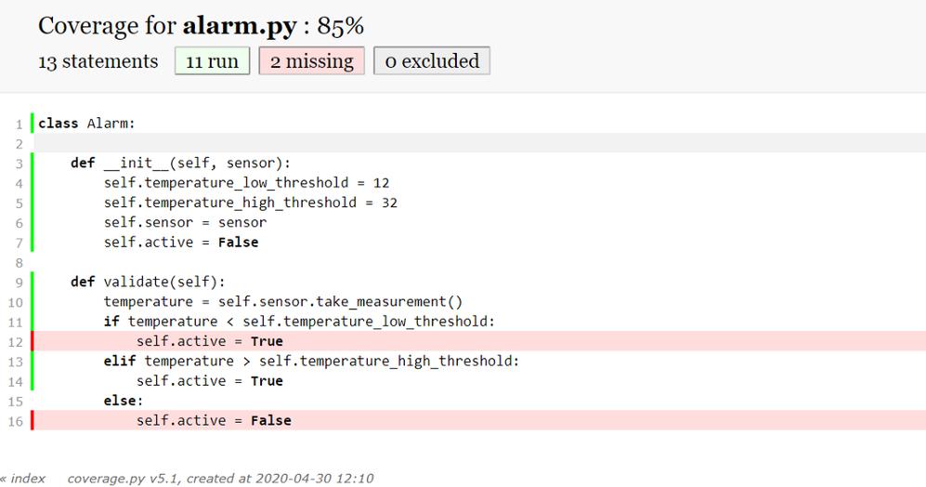Click line 14 "self.active = True"
Image resolution: width=926 pixels, height=487 pixels.
tap(210, 381)
